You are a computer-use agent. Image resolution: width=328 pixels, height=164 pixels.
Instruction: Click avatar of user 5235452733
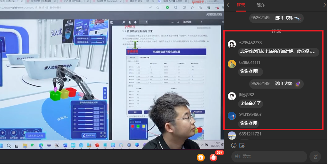[232, 45]
